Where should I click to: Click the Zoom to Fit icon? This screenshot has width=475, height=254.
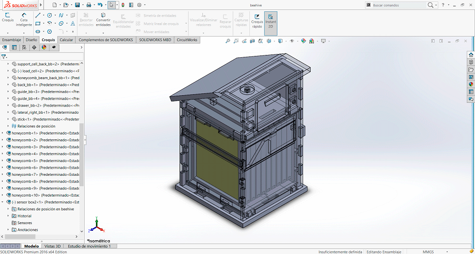coord(228,41)
